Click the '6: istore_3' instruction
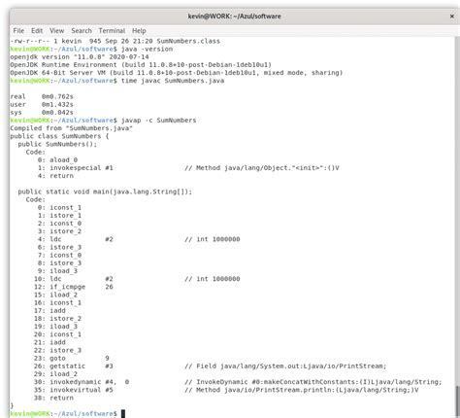 tap(59, 247)
